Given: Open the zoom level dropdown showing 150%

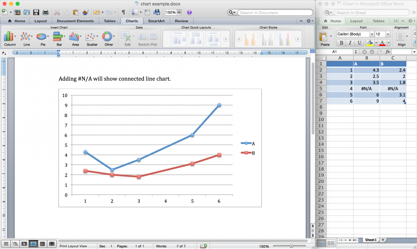Looking at the screenshot, I should (x=179, y=12).
